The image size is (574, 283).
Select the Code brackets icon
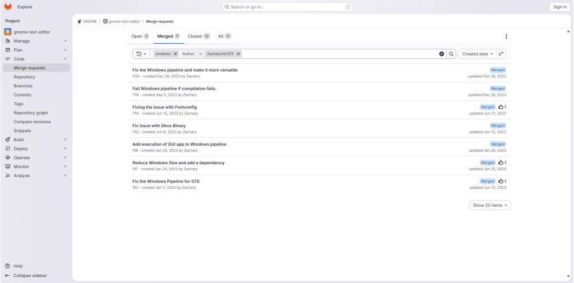tap(8, 59)
